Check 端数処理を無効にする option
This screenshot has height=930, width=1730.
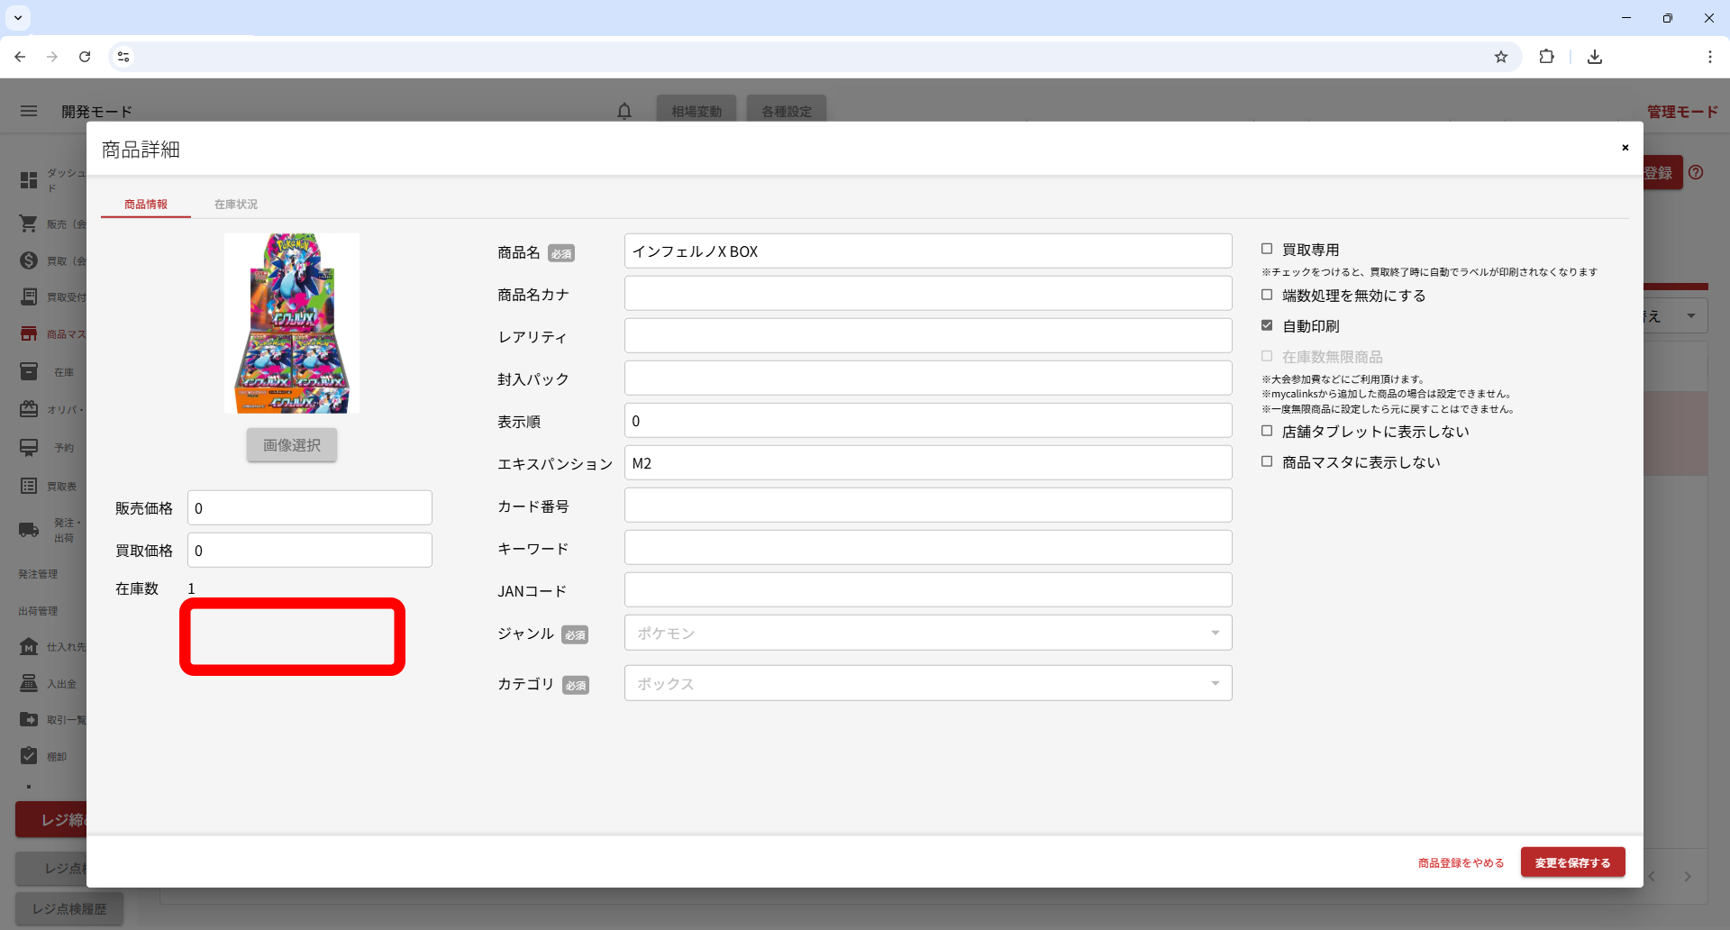click(1267, 295)
